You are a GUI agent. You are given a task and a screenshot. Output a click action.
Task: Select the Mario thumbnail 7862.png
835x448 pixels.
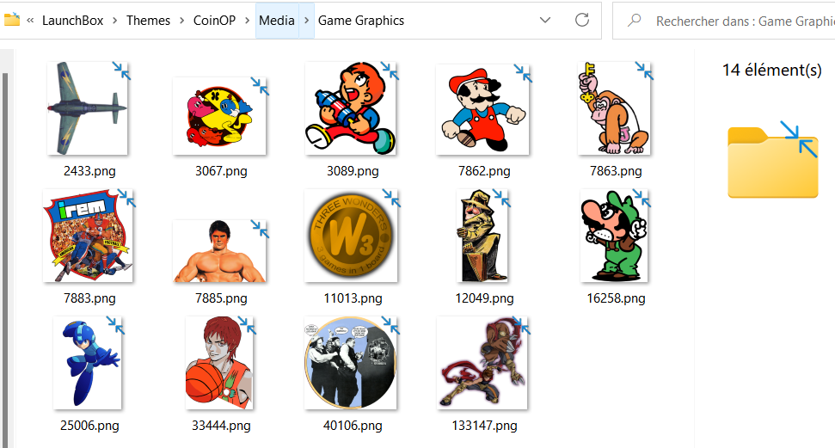(x=482, y=109)
